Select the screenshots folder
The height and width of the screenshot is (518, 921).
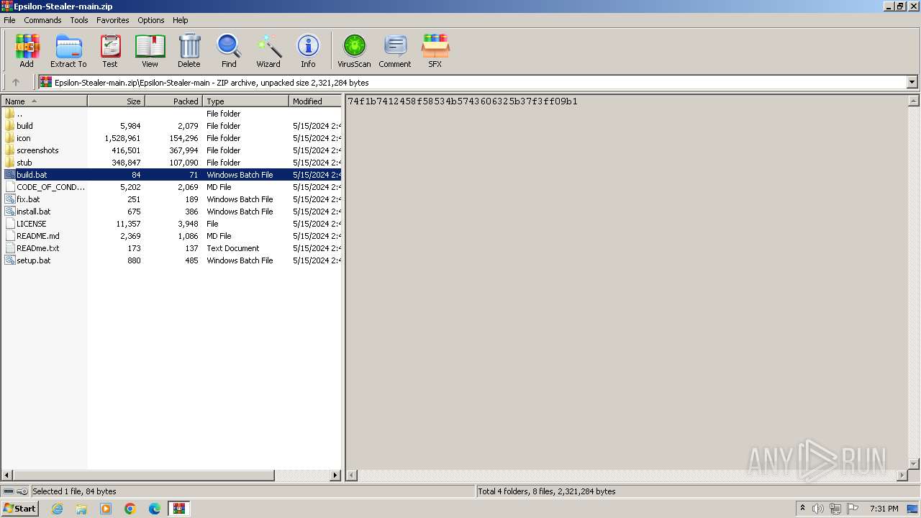[171, 150]
